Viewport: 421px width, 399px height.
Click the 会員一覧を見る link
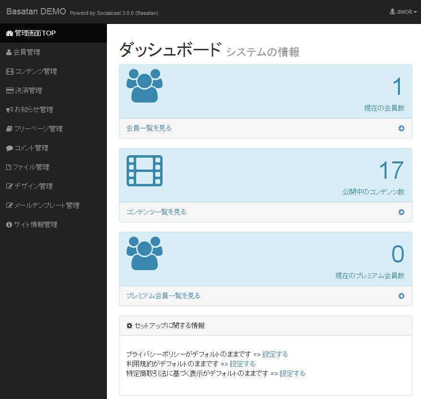pyautogui.click(x=149, y=128)
